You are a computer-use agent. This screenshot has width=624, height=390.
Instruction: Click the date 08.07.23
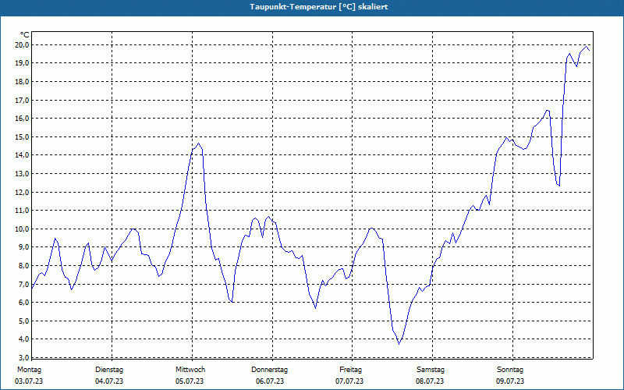point(430,381)
